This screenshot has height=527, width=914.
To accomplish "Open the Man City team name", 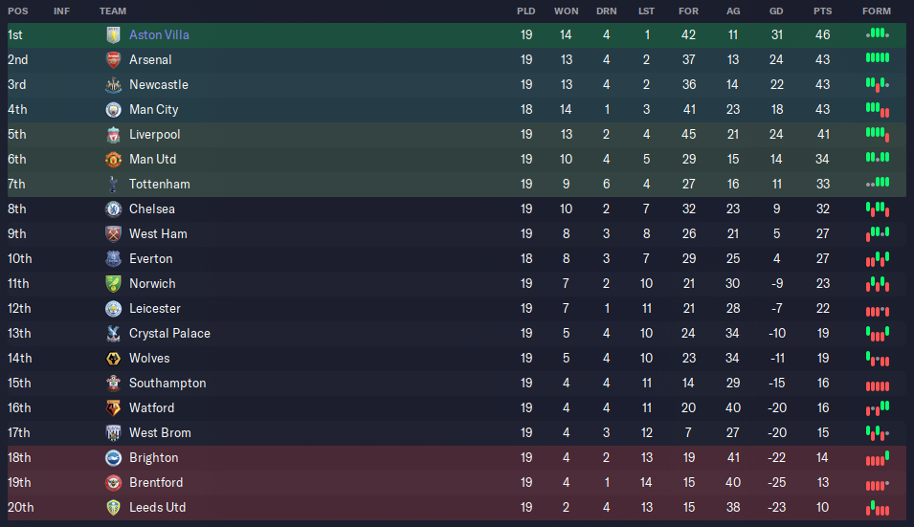I will [x=154, y=109].
